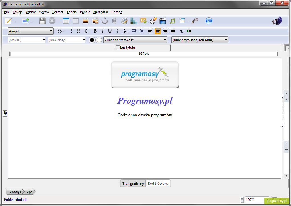Pick the white background color swatch
The image size is (291, 206).
[x=99, y=40]
